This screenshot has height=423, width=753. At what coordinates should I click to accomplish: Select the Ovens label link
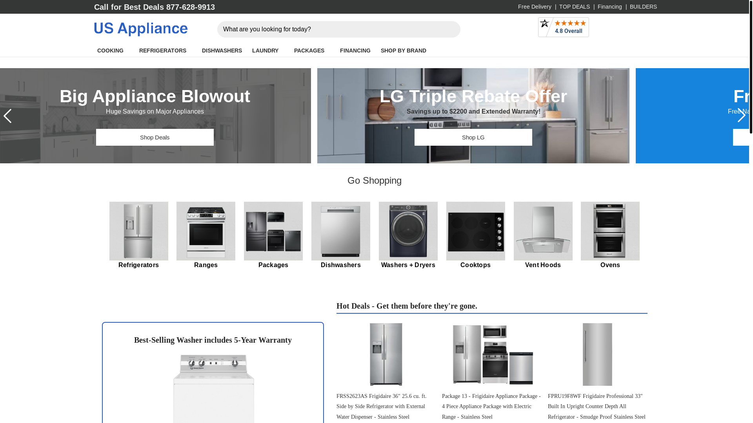(x=610, y=265)
